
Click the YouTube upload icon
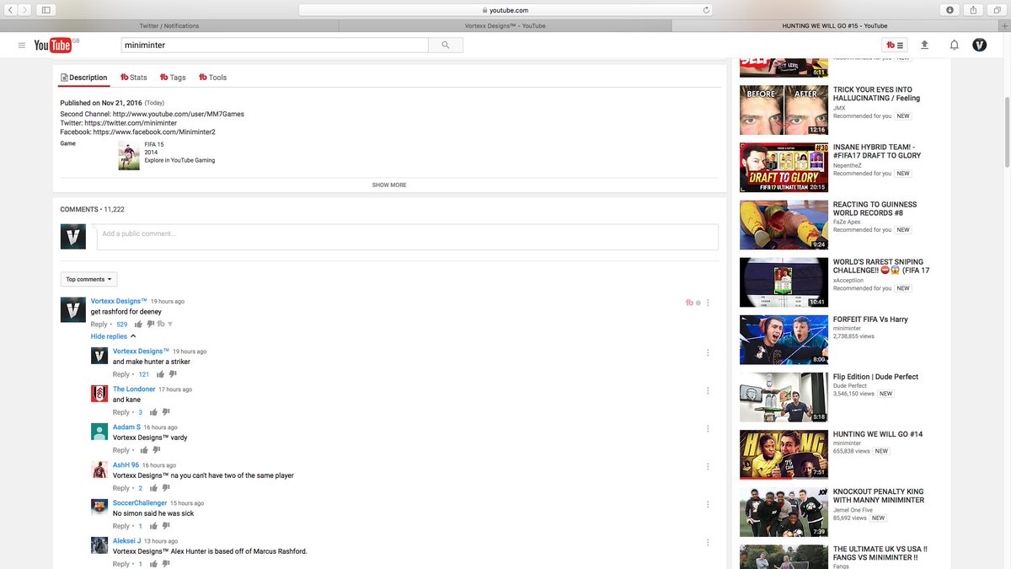pyautogui.click(x=924, y=46)
